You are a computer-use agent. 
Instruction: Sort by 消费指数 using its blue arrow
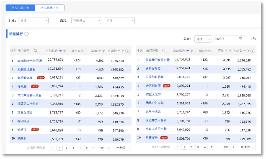pos(188,51)
